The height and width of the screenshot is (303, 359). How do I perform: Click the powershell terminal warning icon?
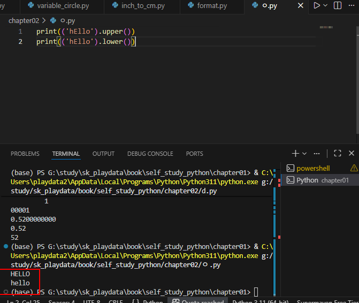point(354,168)
